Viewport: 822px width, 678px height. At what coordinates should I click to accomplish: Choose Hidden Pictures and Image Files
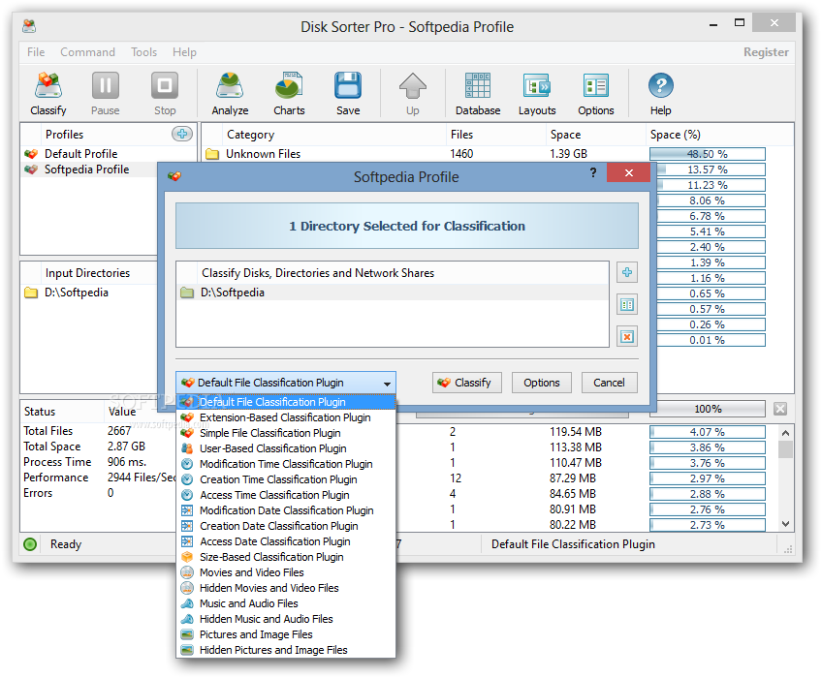pyautogui.click(x=286, y=650)
